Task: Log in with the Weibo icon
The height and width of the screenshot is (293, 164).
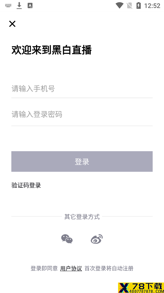Action: pos(97,239)
